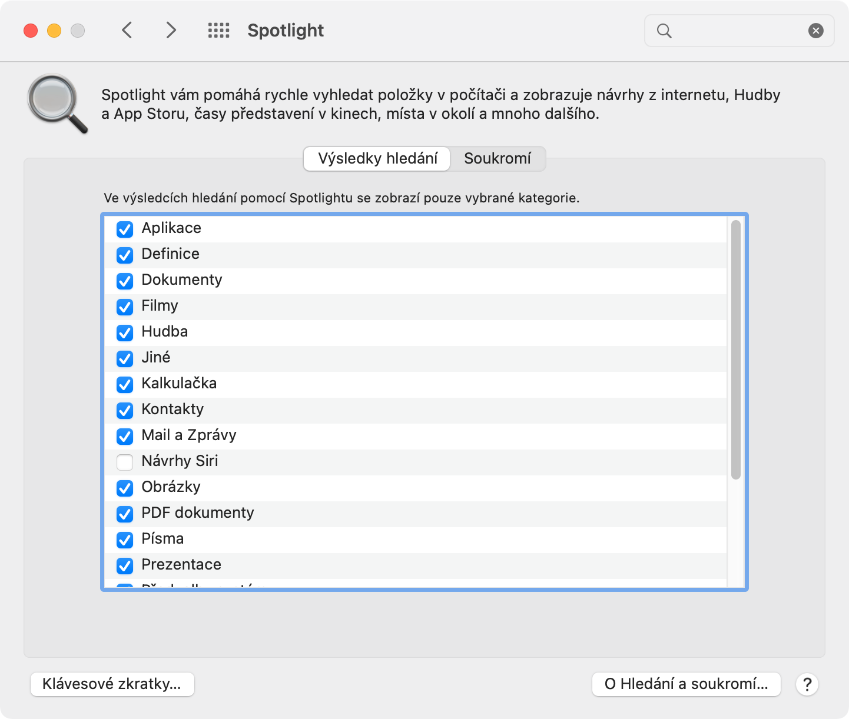This screenshot has height=719, width=849.
Task: Toggle the Hudba checkbox
Action: 125,332
